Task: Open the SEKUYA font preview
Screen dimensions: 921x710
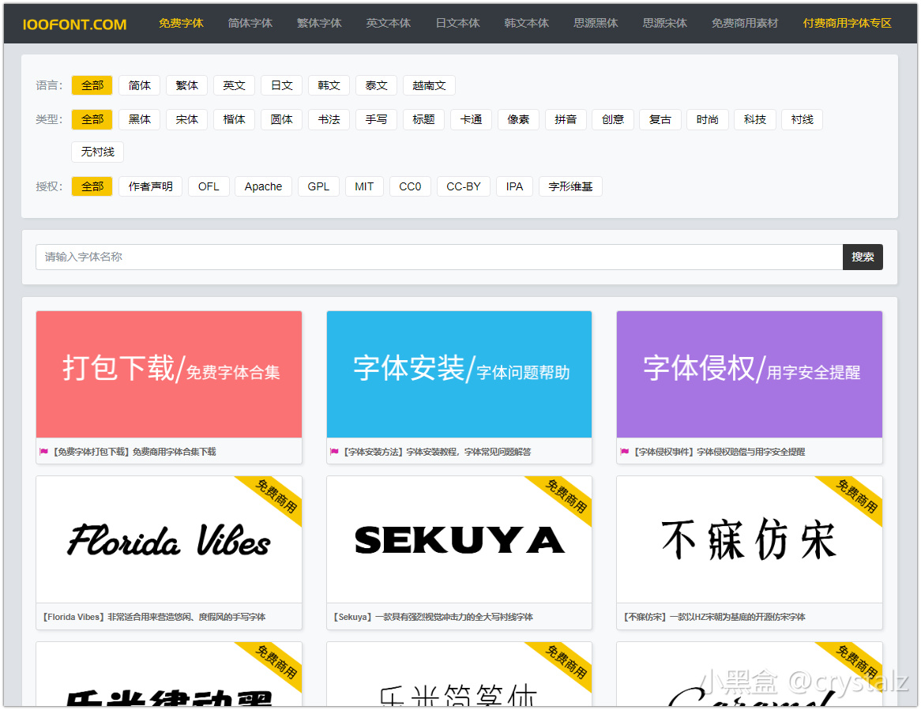Action: click(x=459, y=539)
